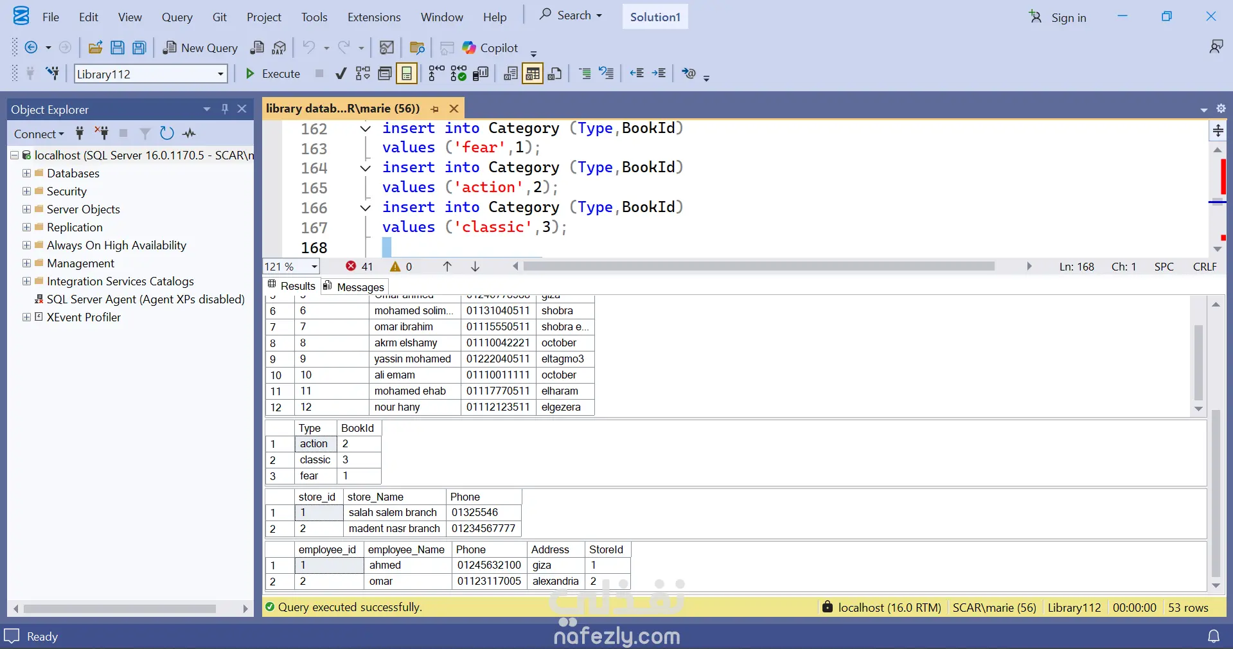Open the Library112 database dropdown

coord(220,74)
